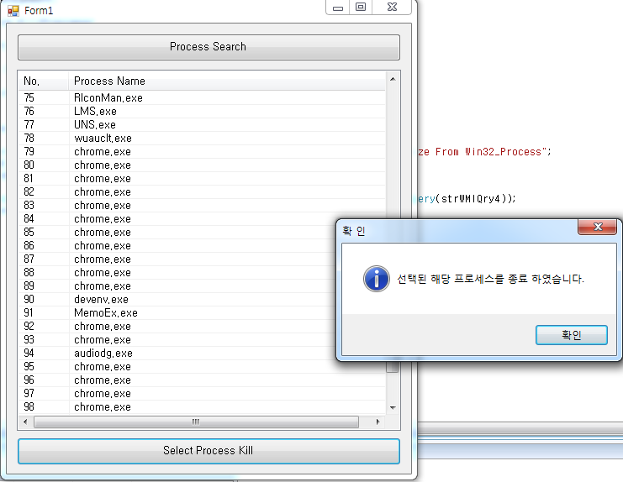The height and width of the screenshot is (482, 623).
Task: Select row 88 chrome.exe
Action: [177, 273]
